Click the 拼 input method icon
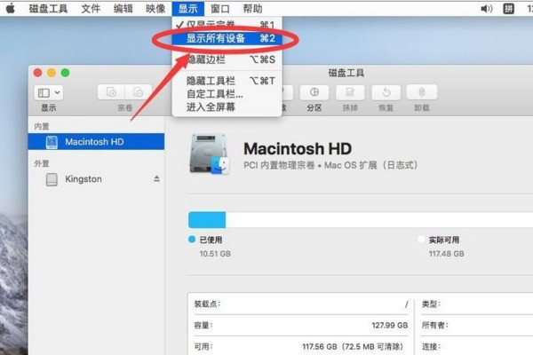Viewport: 533px width, 355px height. pos(508,9)
